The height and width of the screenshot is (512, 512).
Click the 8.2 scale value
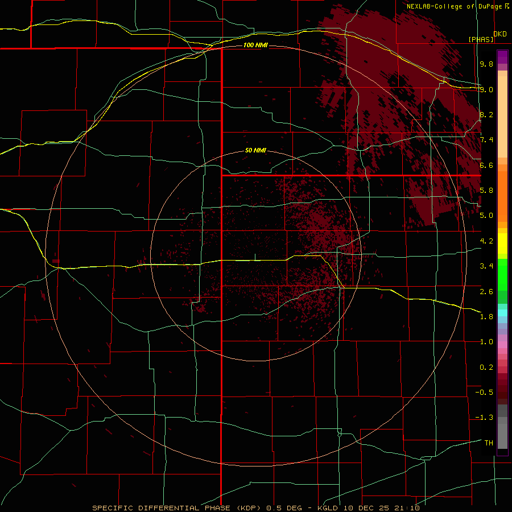[486, 114]
